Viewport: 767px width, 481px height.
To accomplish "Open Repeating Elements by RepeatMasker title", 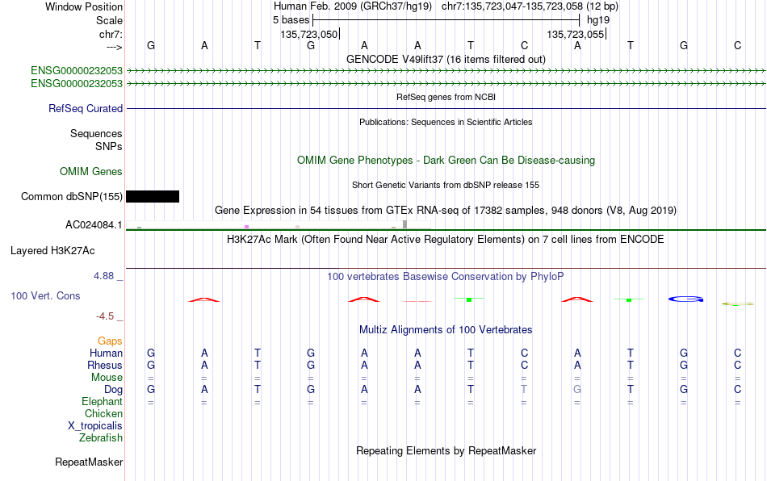I will pyautogui.click(x=446, y=450).
